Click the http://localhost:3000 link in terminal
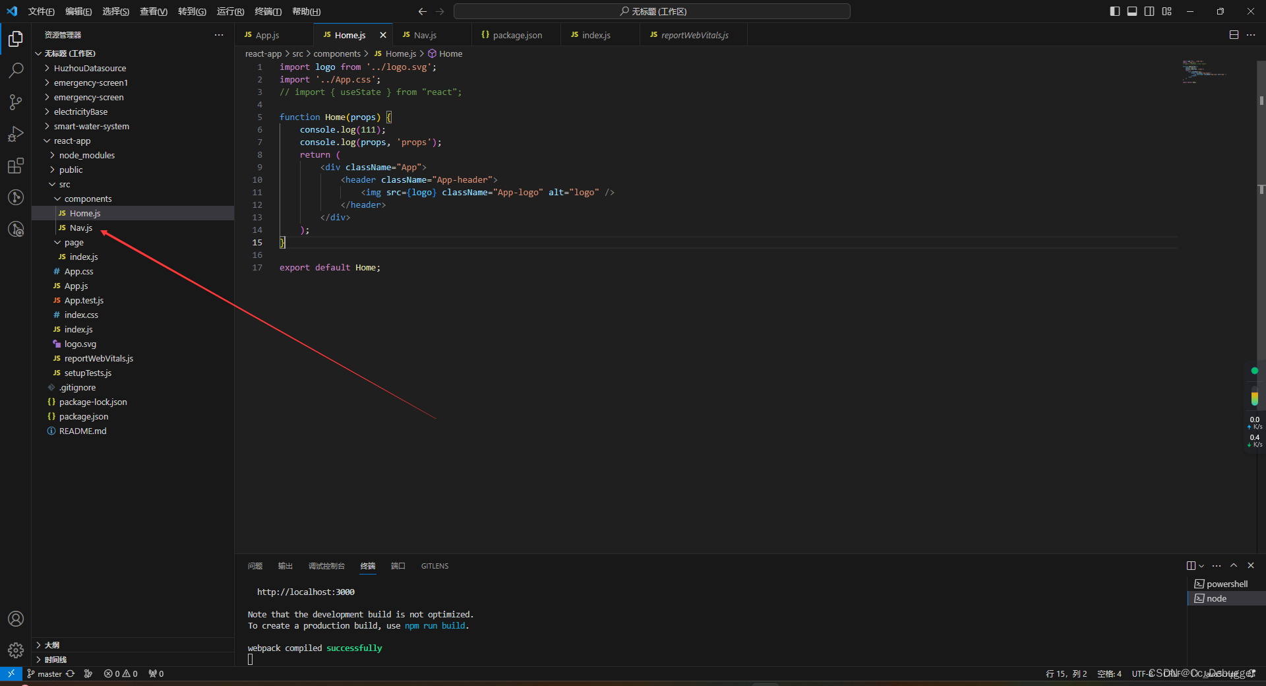Viewport: 1266px width, 686px height. (306, 592)
